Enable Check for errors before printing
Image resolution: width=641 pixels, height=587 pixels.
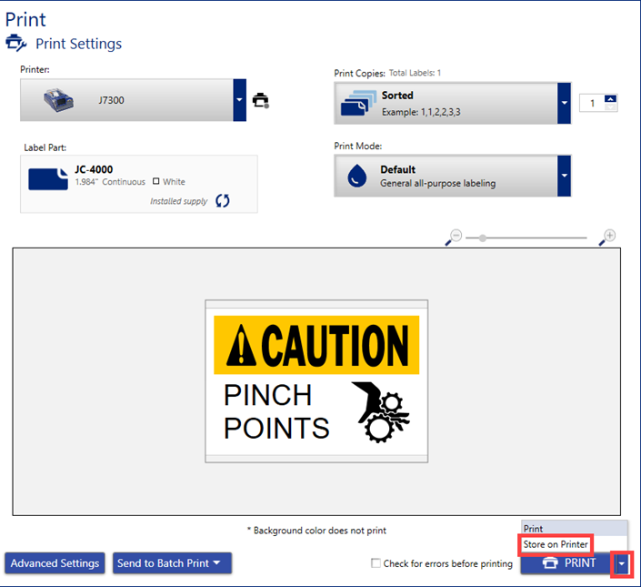pos(376,563)
